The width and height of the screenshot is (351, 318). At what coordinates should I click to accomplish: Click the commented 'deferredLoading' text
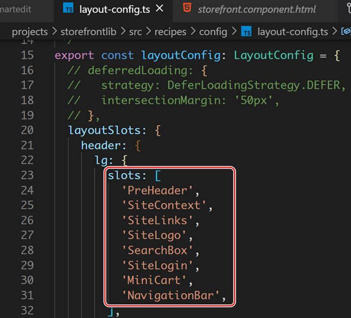coord(137,70)
